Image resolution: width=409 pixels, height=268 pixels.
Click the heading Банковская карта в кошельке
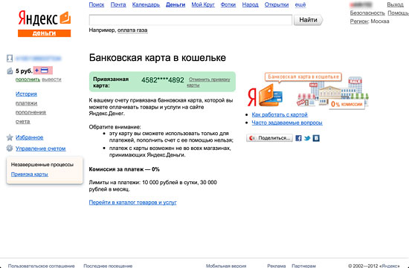tap(158, 58)
